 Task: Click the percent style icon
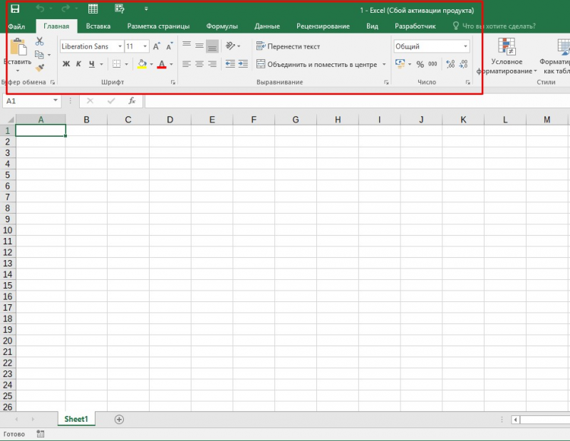point(420,64)
